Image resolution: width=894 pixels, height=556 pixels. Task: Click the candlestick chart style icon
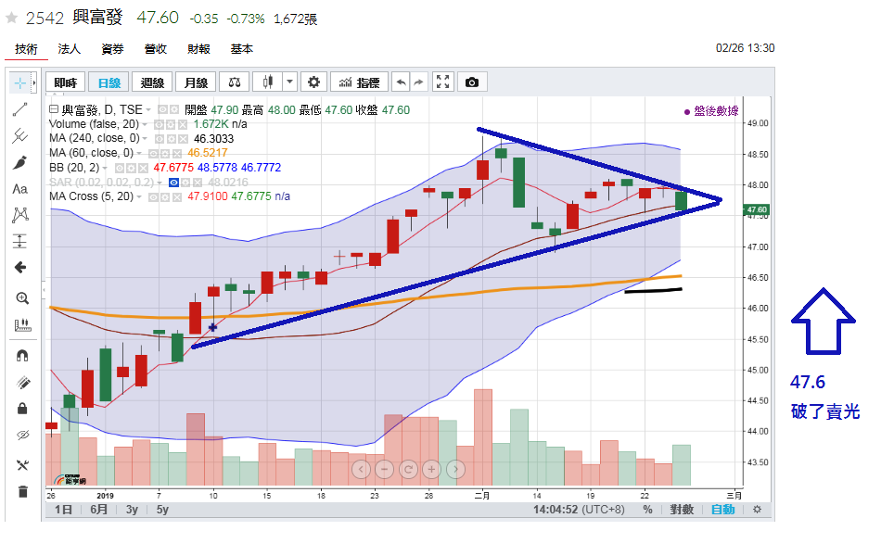tap(267, 82)
